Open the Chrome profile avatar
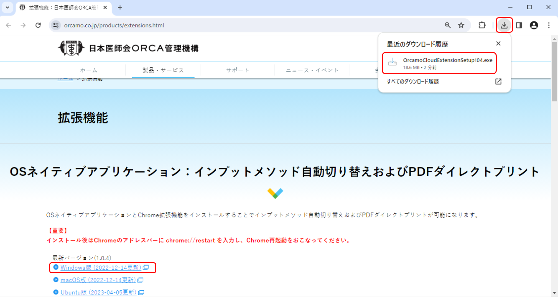This screenshot has width=558, height=297. [x=534, y=25]
